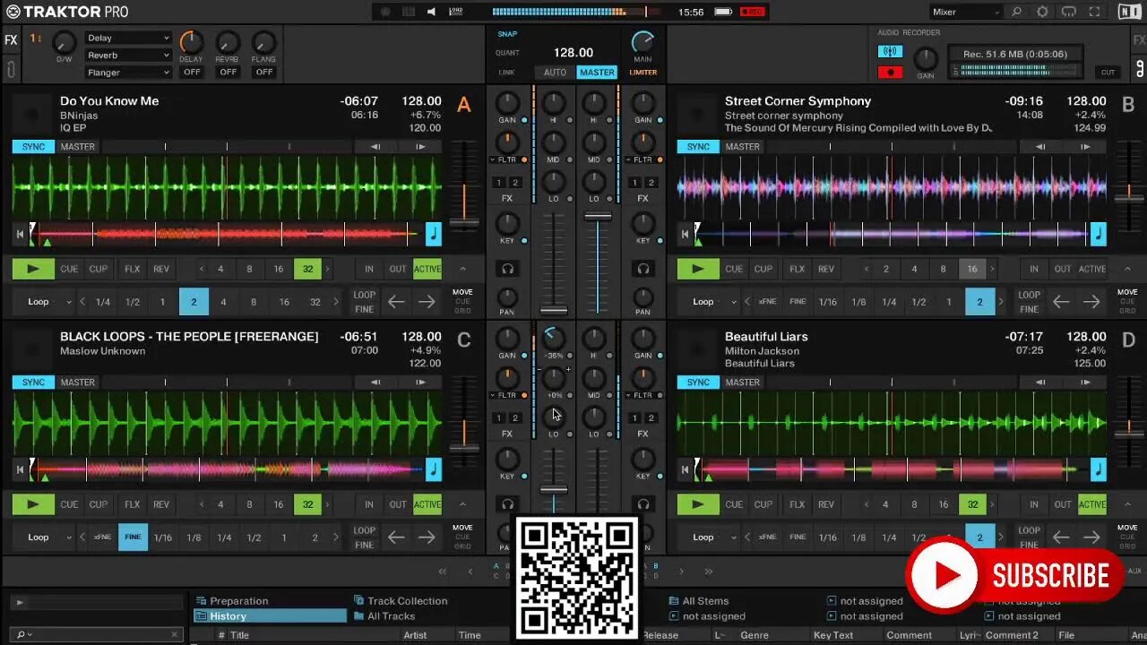Select the History folder

271,616
